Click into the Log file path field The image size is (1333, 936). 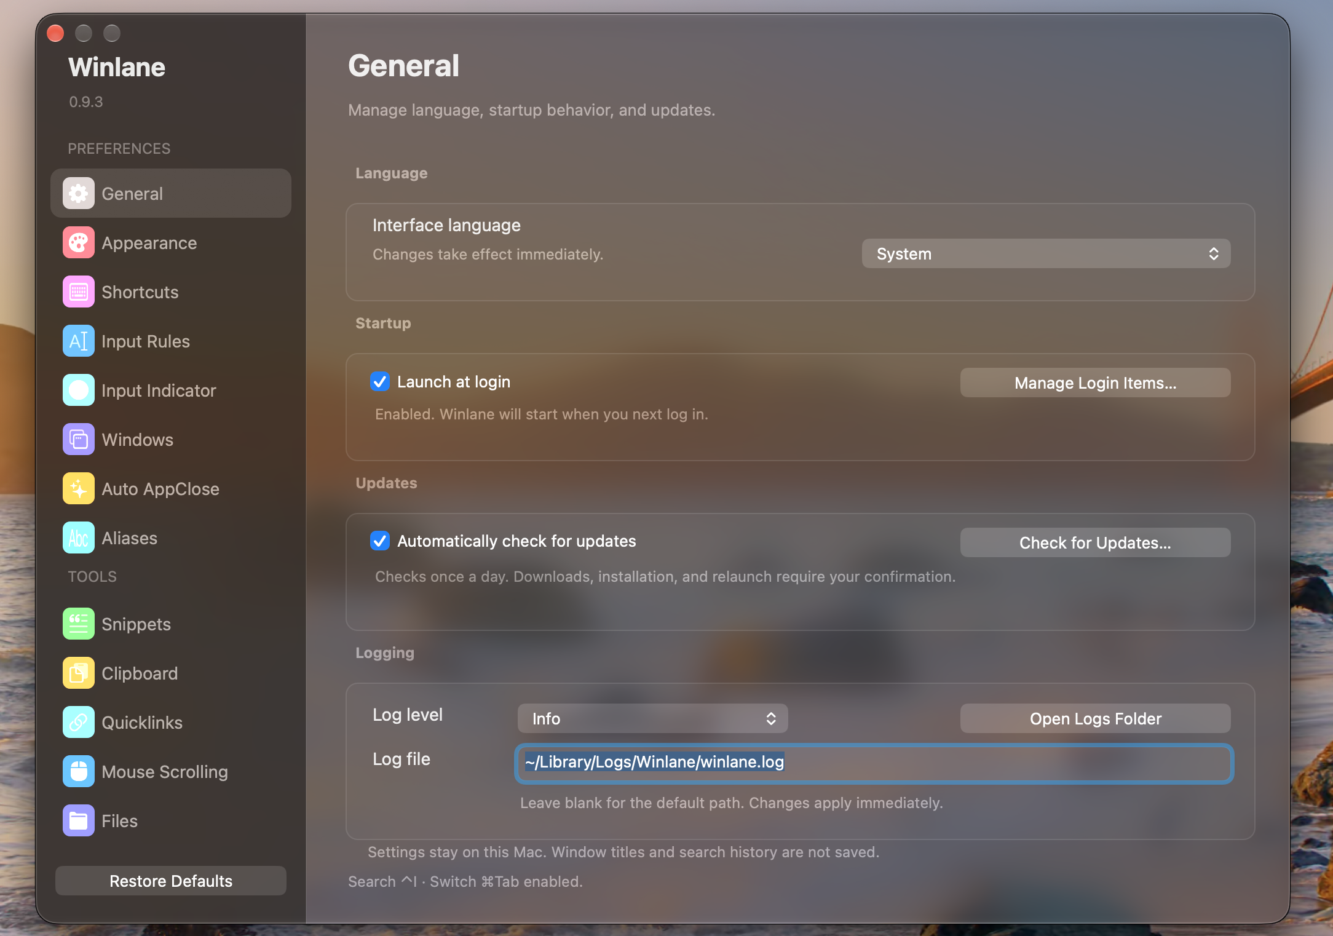coord(874,763)
